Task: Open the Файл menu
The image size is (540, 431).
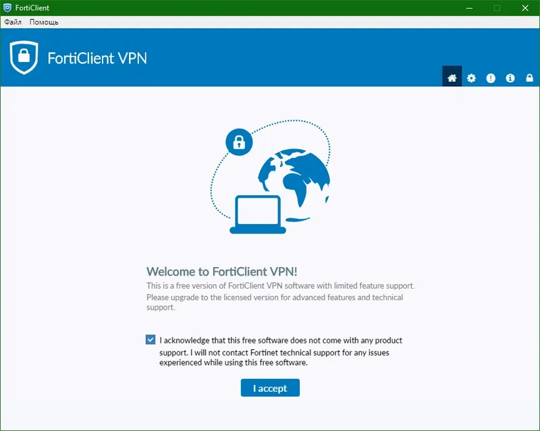Action: tap(12, 22)
